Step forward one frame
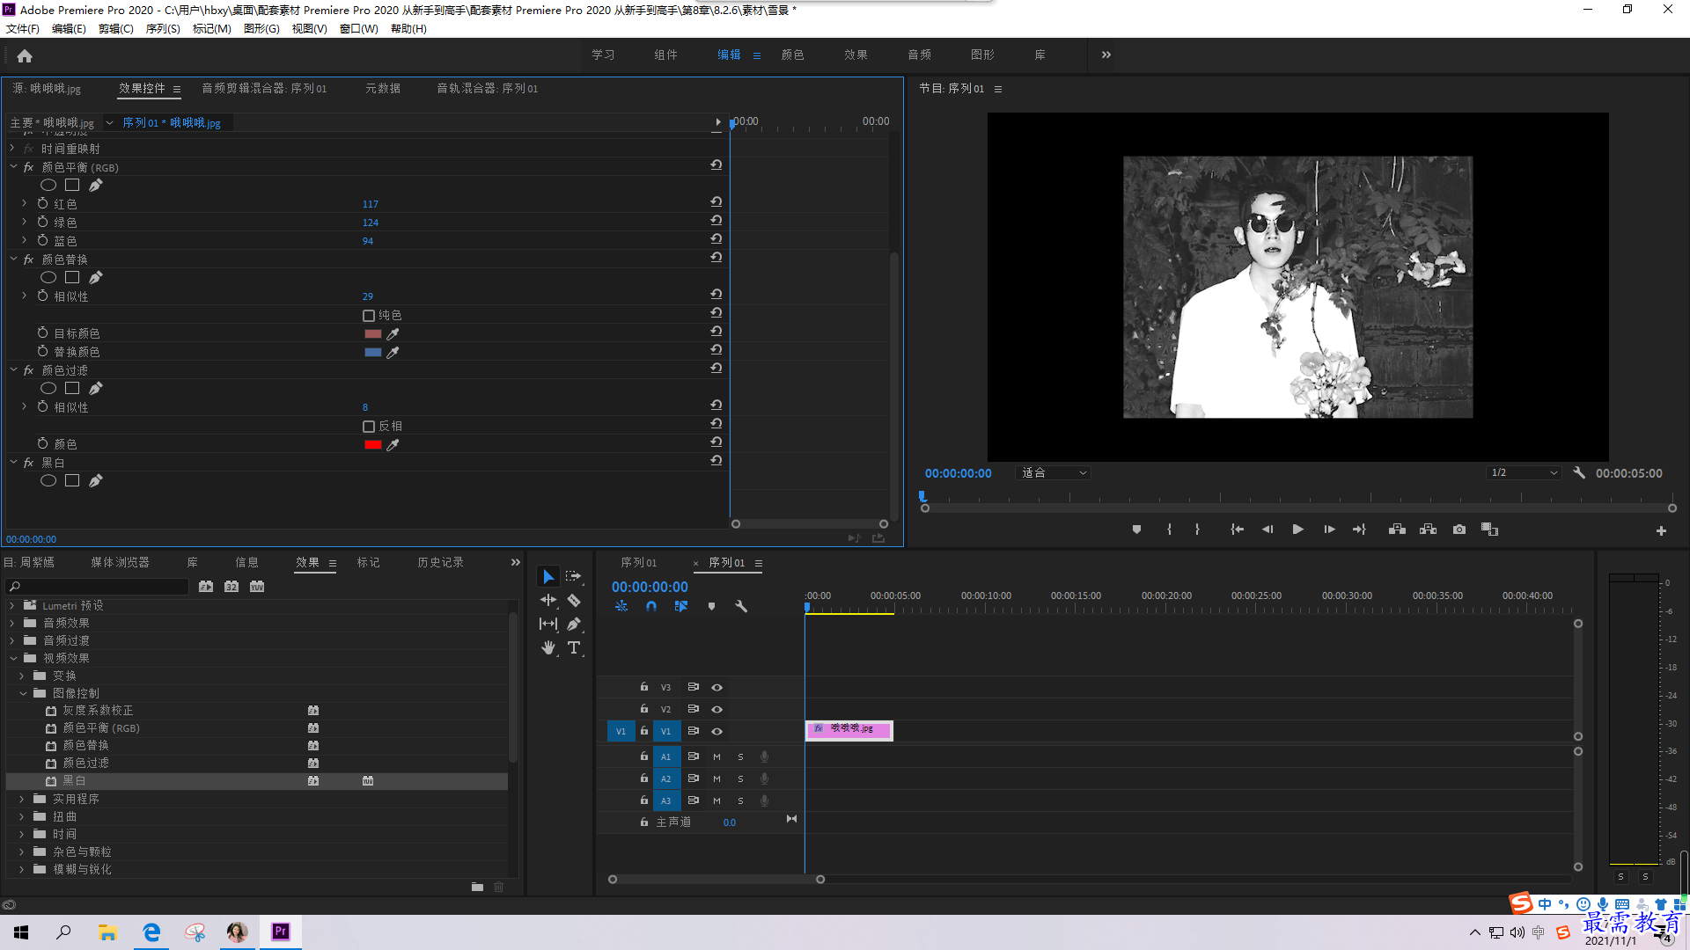 [1329, 530]
